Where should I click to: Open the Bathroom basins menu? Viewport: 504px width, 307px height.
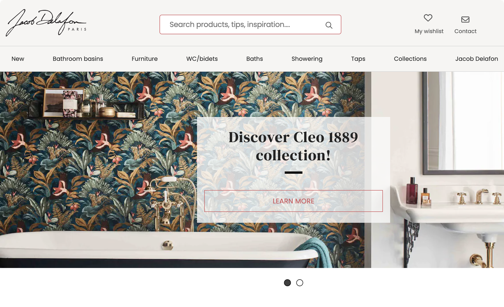[78, 59]
